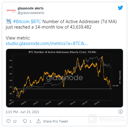Image resolution: width=129 pixels, height=128 pixels.
Task: Open the glassnode alerts display name
Action: [x=31, y=8]
